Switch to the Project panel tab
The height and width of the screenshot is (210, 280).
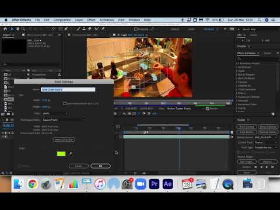8,35
